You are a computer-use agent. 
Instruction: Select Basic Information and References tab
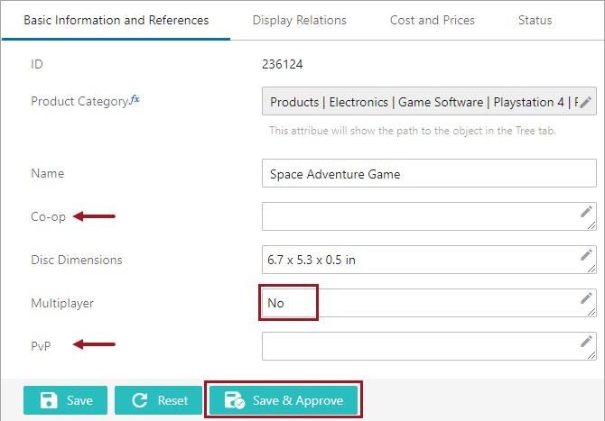(x=116, y=20)
